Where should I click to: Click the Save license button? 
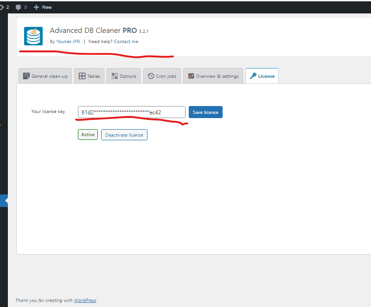(x=205, y=112)
